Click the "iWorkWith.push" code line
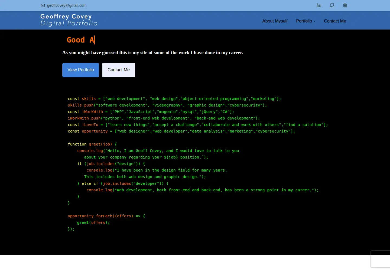This screenshot has height=271, width=390. pos(164,118)
